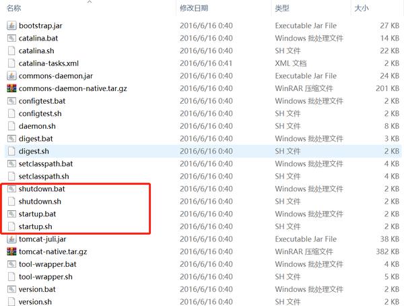
Task: Click the bootstrap.jar file icon
Action: (x=11, y=26)
